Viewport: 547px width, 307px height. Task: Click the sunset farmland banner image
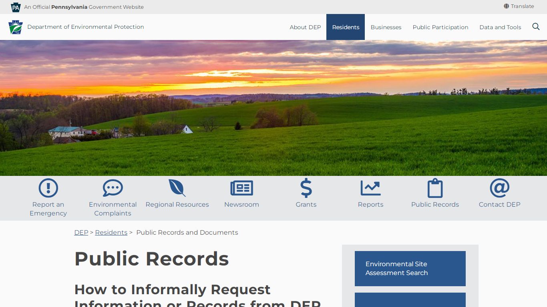[273, 108]
